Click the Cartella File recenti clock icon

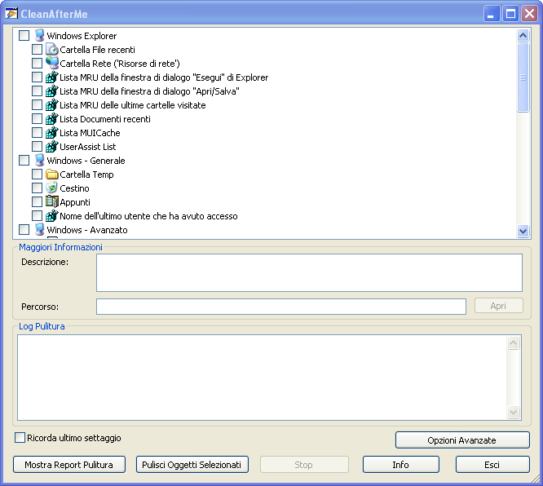tap(52, 50)
